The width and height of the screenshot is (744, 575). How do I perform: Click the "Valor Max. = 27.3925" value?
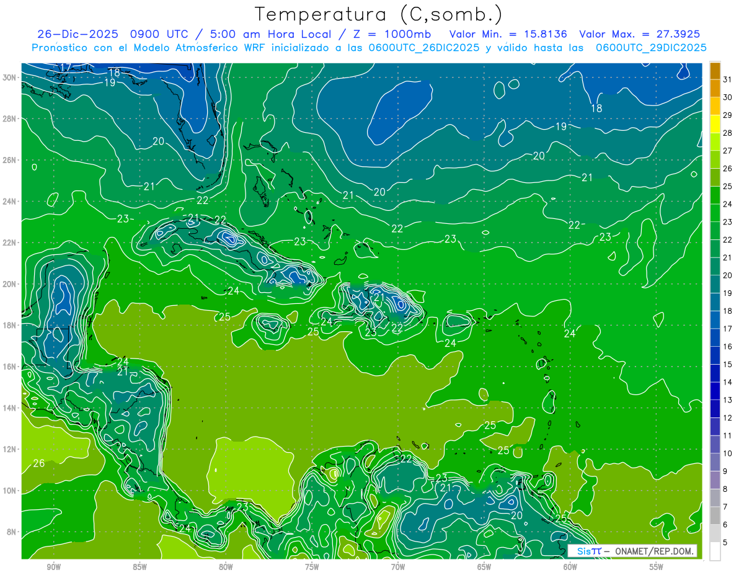(640, 34)
